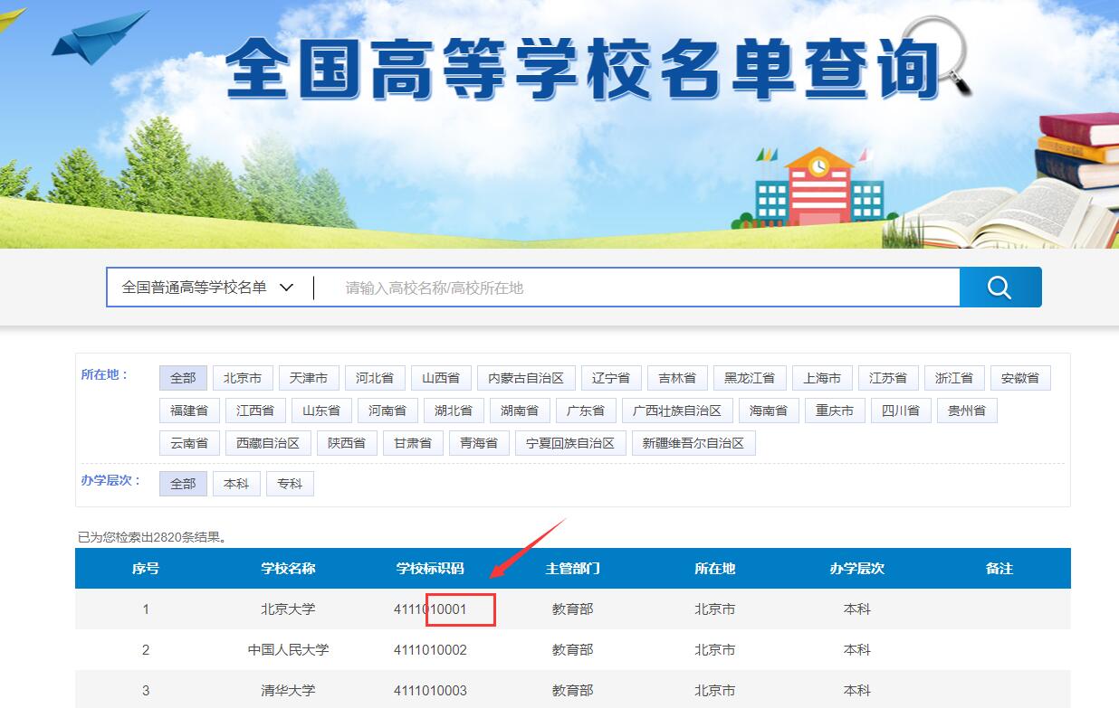1119x708 pixels.
Task: Filter by 安徽省
Action: [1020, 378]
